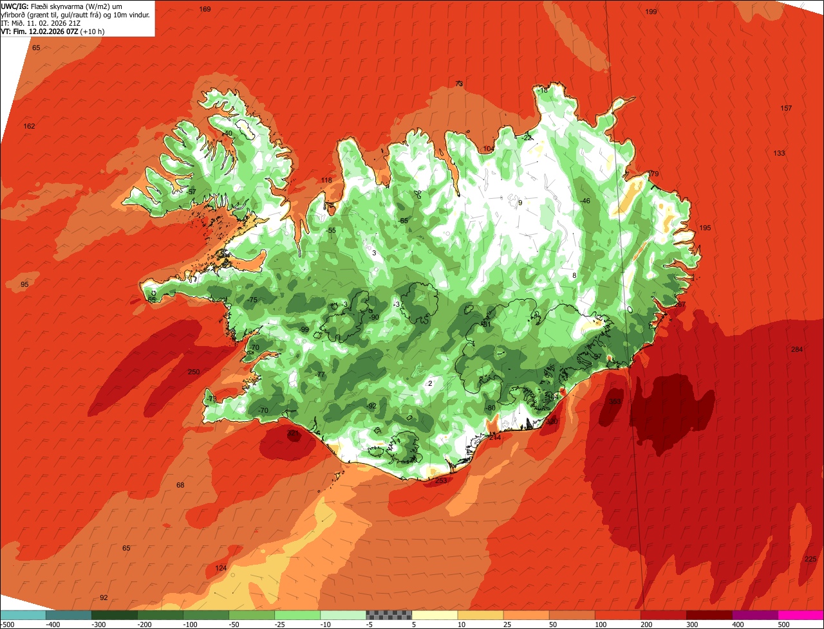Click legend swatch between -25 and -10
This screenshot has width=824, height=629.
tap(297, 615)
